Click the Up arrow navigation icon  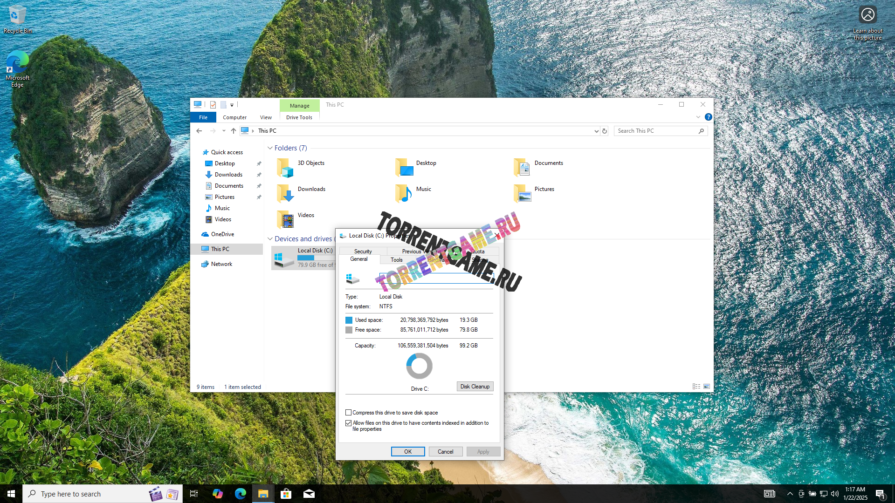[x=234, y=131]
